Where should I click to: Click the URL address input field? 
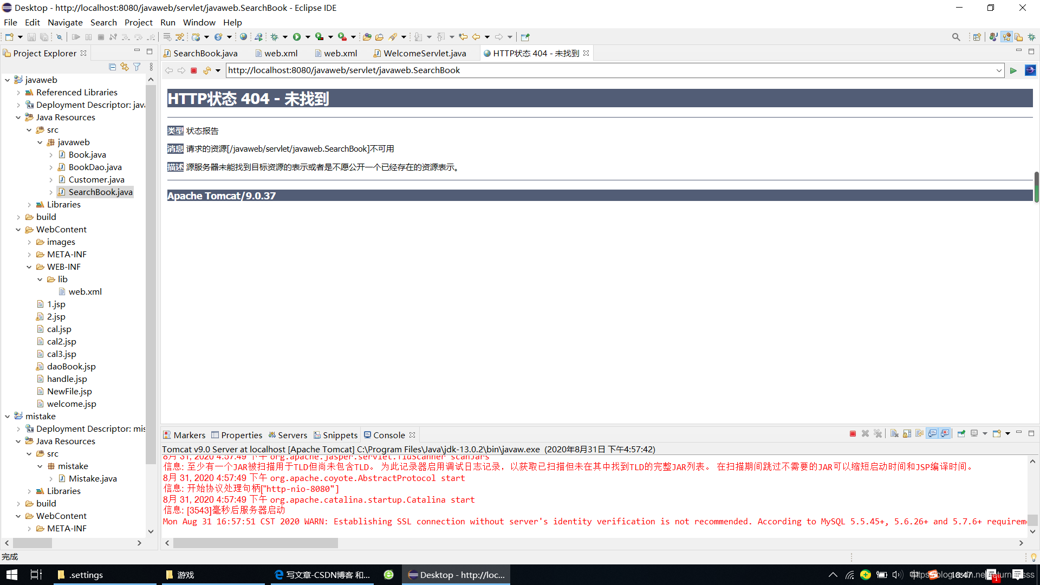tap(614, 70)
